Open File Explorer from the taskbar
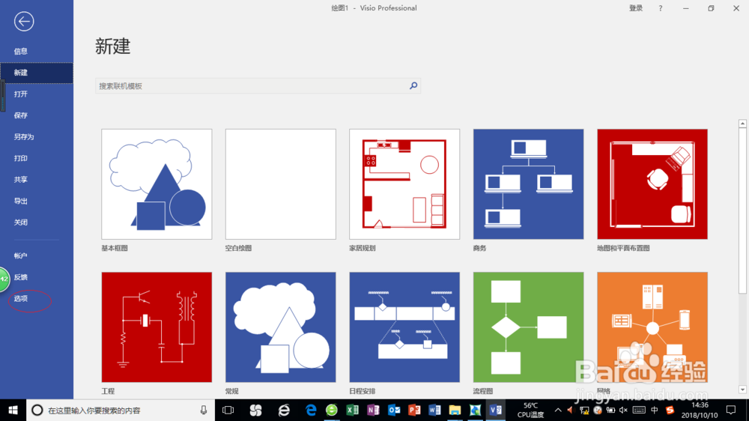 coord(455,410)
